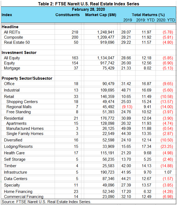
Task: Select the "Infrastructure" row label
Action: click(16, 172)
